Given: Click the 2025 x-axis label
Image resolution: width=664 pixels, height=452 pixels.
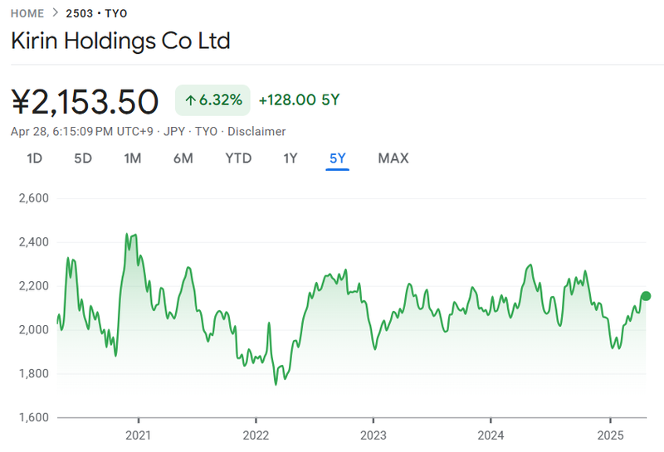Looking at the screenshot, I should pyautogui.click(x=610, y=435).
